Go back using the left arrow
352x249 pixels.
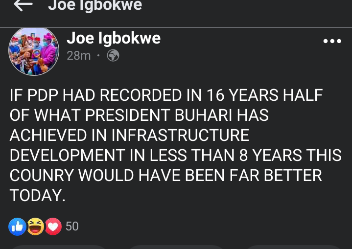click(x=23, y=4)
